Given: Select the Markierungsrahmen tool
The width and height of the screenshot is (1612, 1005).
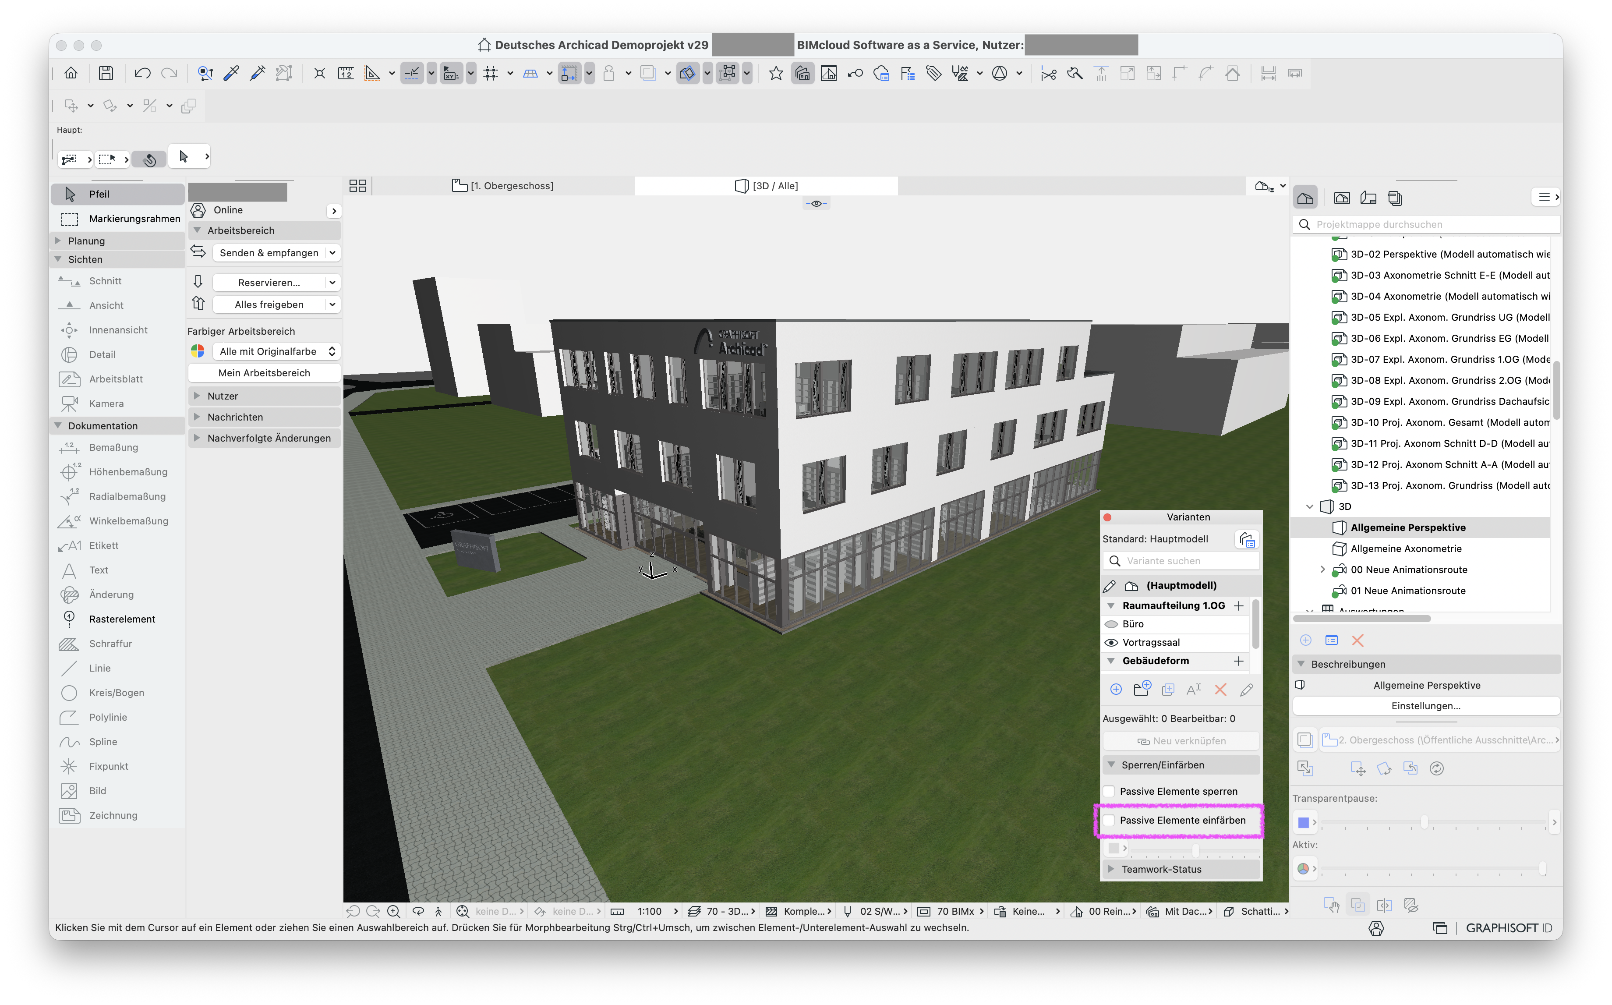Looking at the screenshot, I should [118, 219].
